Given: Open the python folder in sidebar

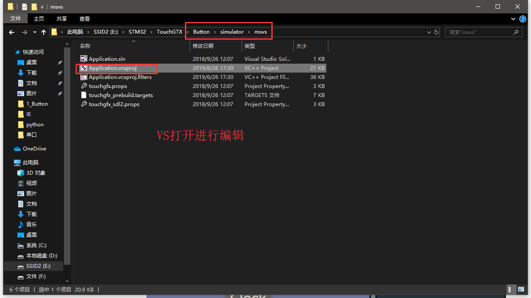Looking at the screenshot, I should tap(35, 125).
